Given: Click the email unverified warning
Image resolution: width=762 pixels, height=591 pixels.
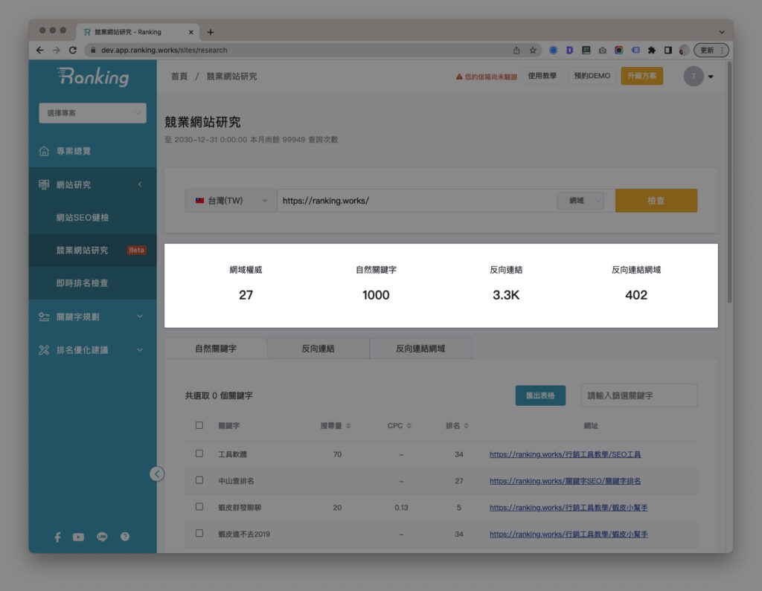Looking at the screenshot, I should click(487, 77).
